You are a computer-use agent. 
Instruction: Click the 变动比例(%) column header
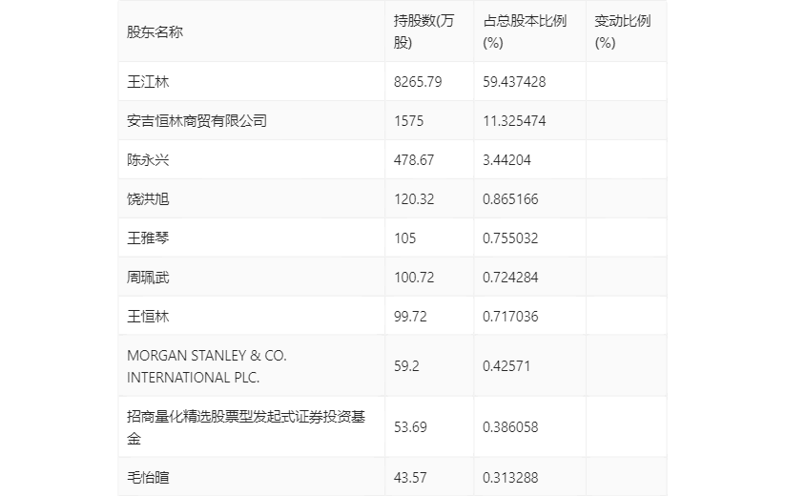click(622, 31)
